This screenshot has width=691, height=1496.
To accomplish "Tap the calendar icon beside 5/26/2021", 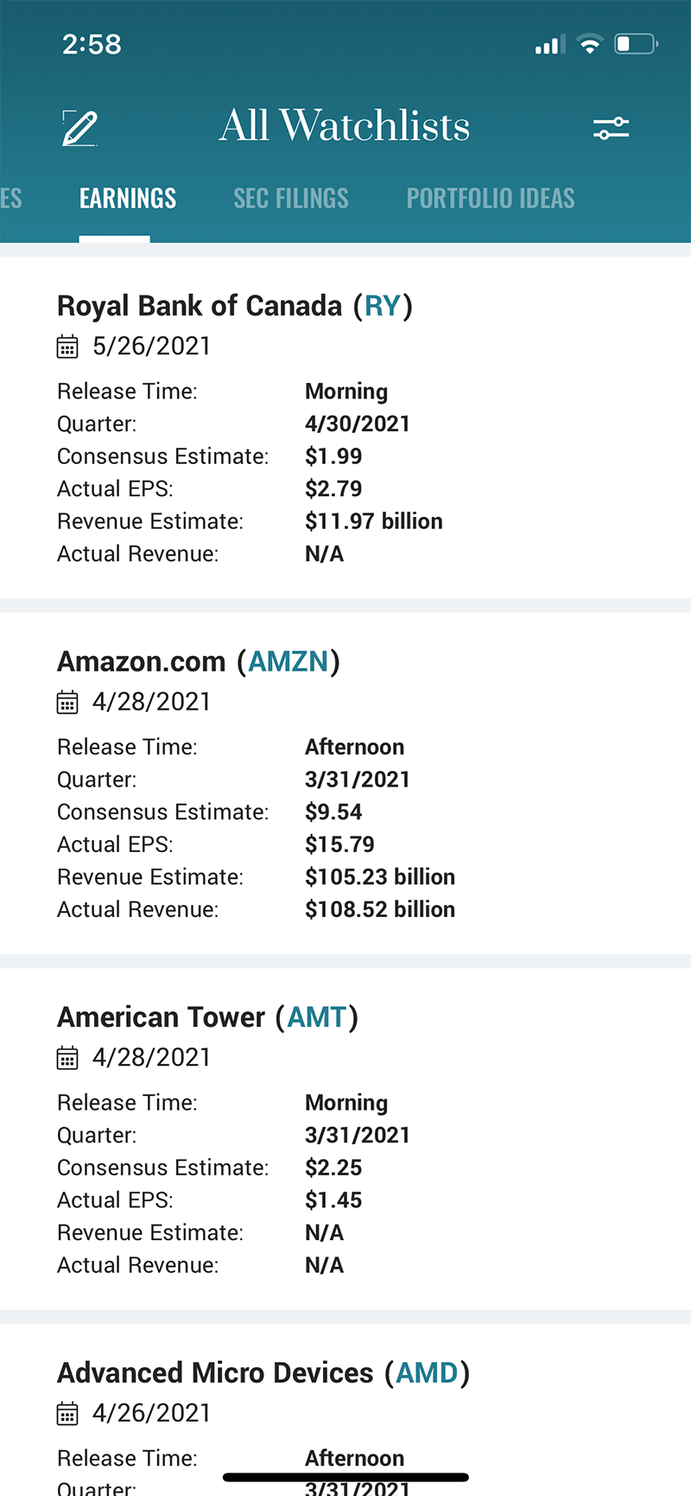I will 67,347.
